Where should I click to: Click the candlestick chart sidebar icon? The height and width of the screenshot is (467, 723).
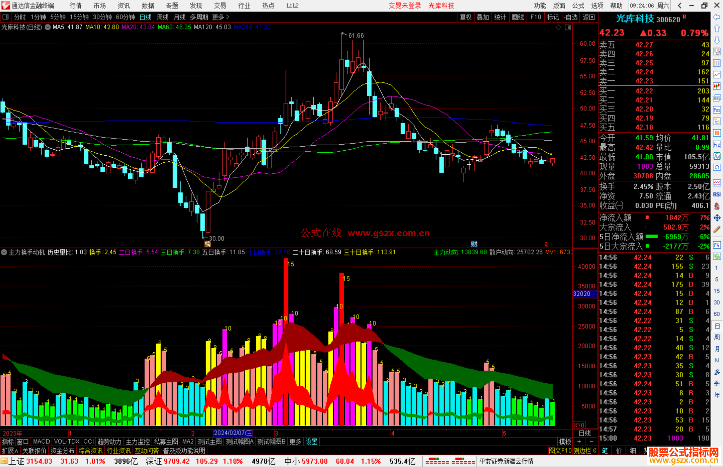[x=717, y=87]
